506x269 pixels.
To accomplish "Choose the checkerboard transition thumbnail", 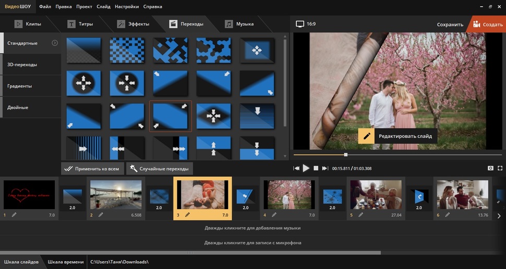I will (127, 50).
